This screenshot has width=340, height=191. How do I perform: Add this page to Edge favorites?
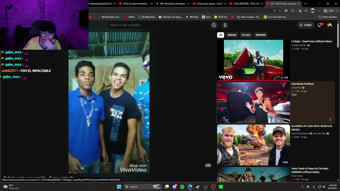[x=280, y=11]
